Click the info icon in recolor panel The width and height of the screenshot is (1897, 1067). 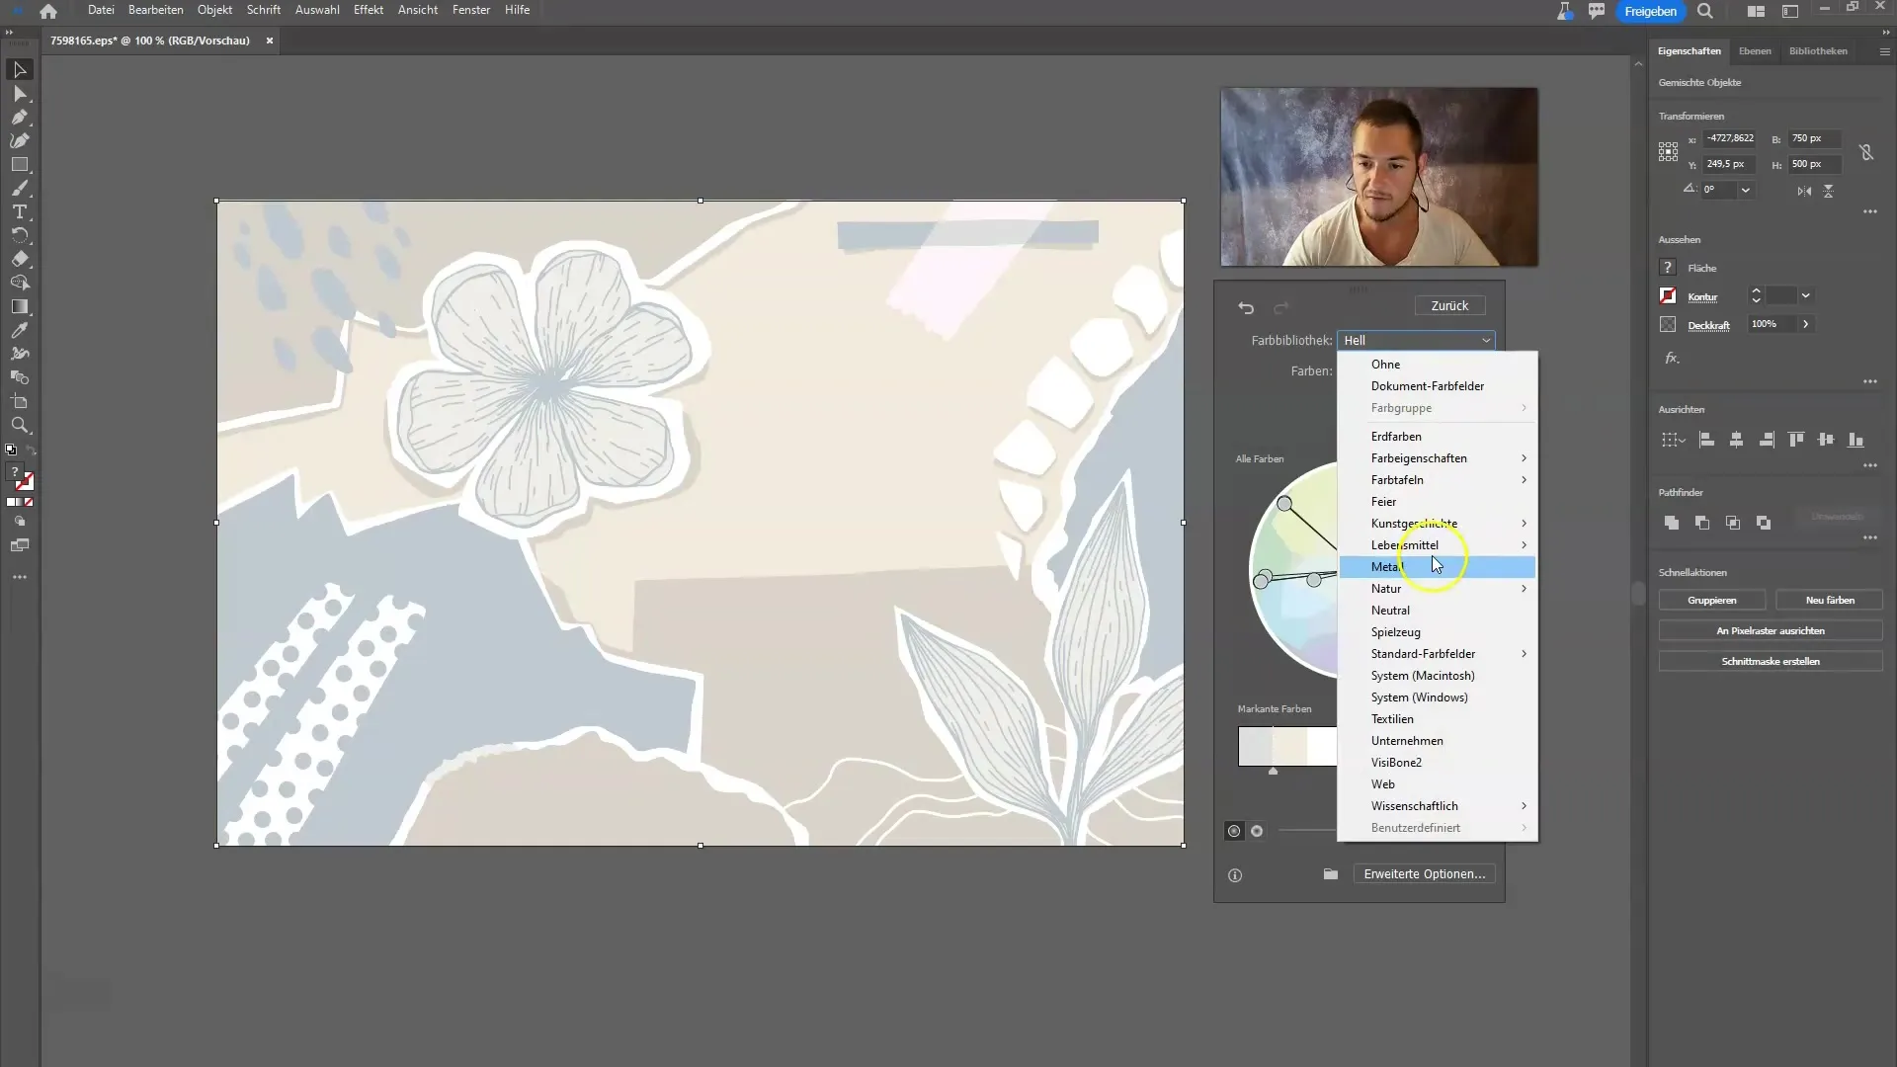coord(1235,875)
